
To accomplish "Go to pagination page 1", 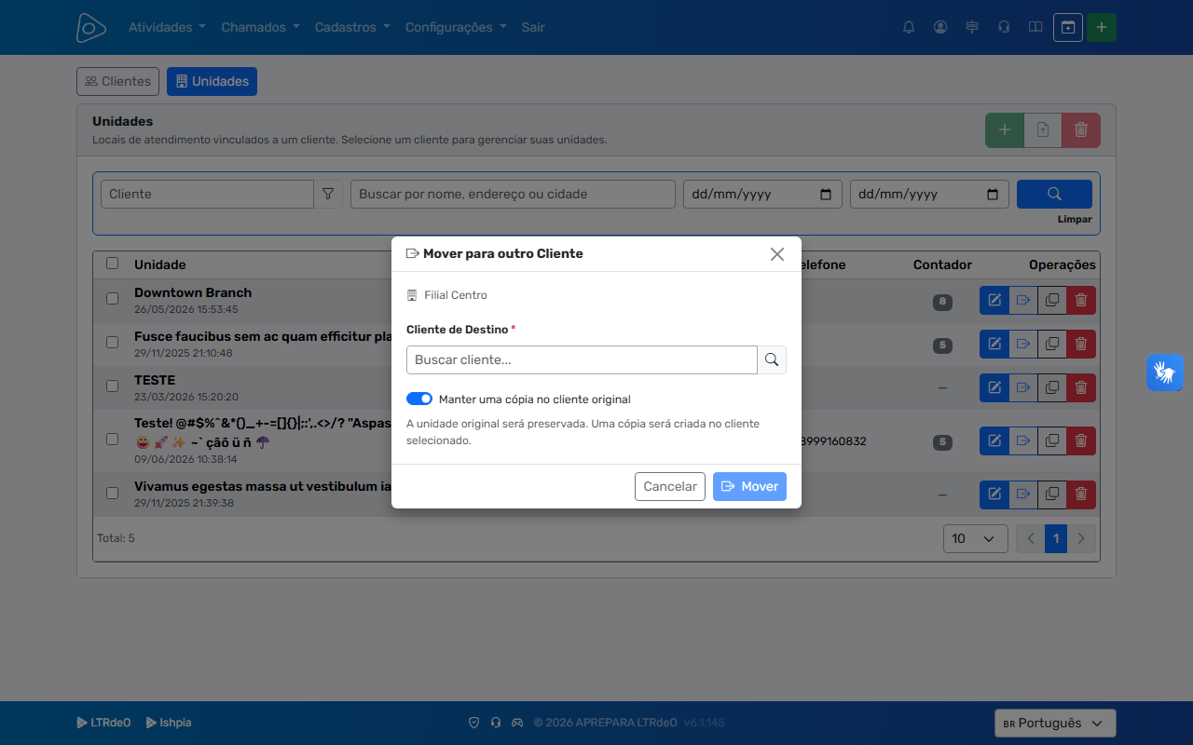I will tap(1055, 538).
